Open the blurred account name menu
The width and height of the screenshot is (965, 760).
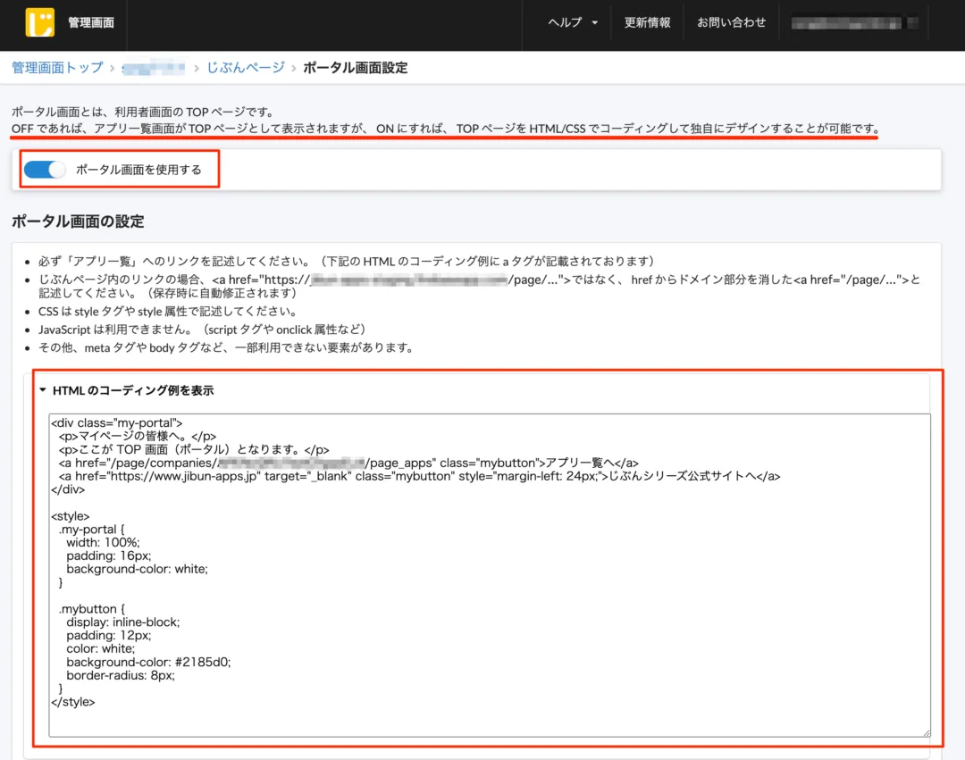(854, 22)
